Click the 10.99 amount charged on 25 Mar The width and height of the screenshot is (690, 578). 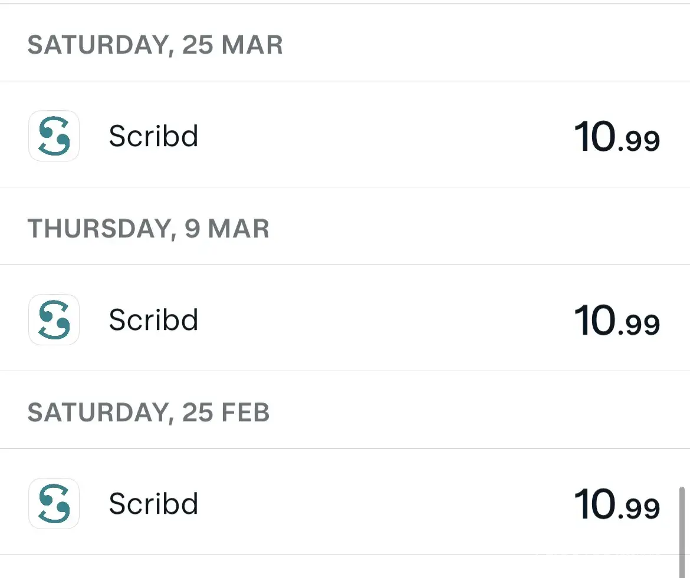[616, 137]
